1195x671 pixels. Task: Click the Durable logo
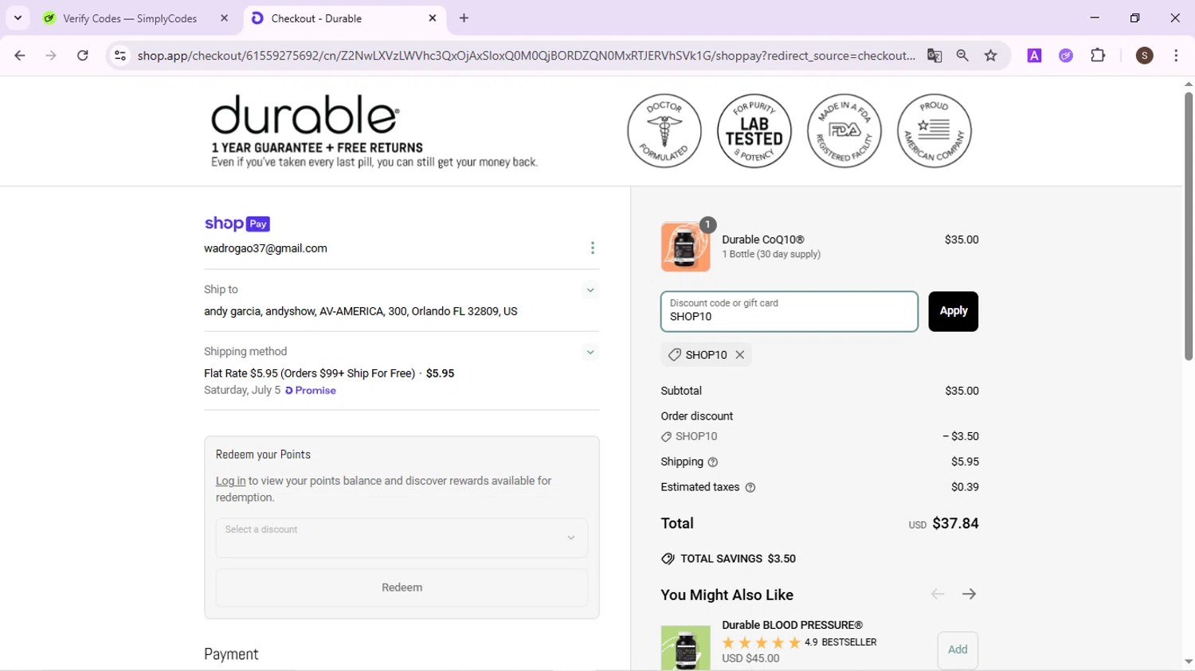pos(305,115)
